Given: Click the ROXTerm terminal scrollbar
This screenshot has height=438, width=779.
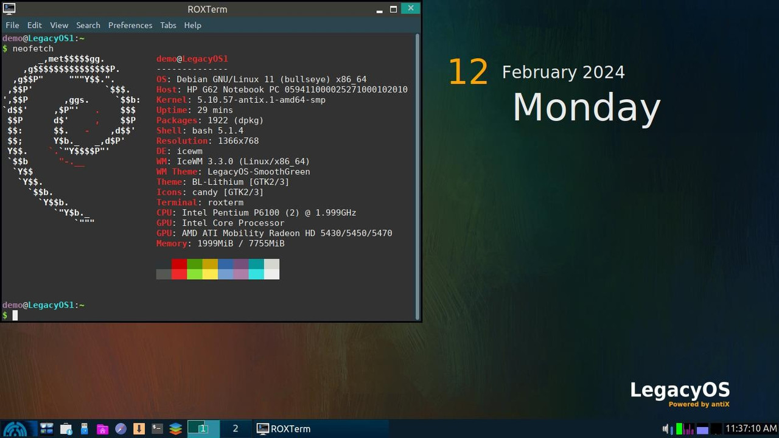Looking at the screenshot, I should [417, 176].
